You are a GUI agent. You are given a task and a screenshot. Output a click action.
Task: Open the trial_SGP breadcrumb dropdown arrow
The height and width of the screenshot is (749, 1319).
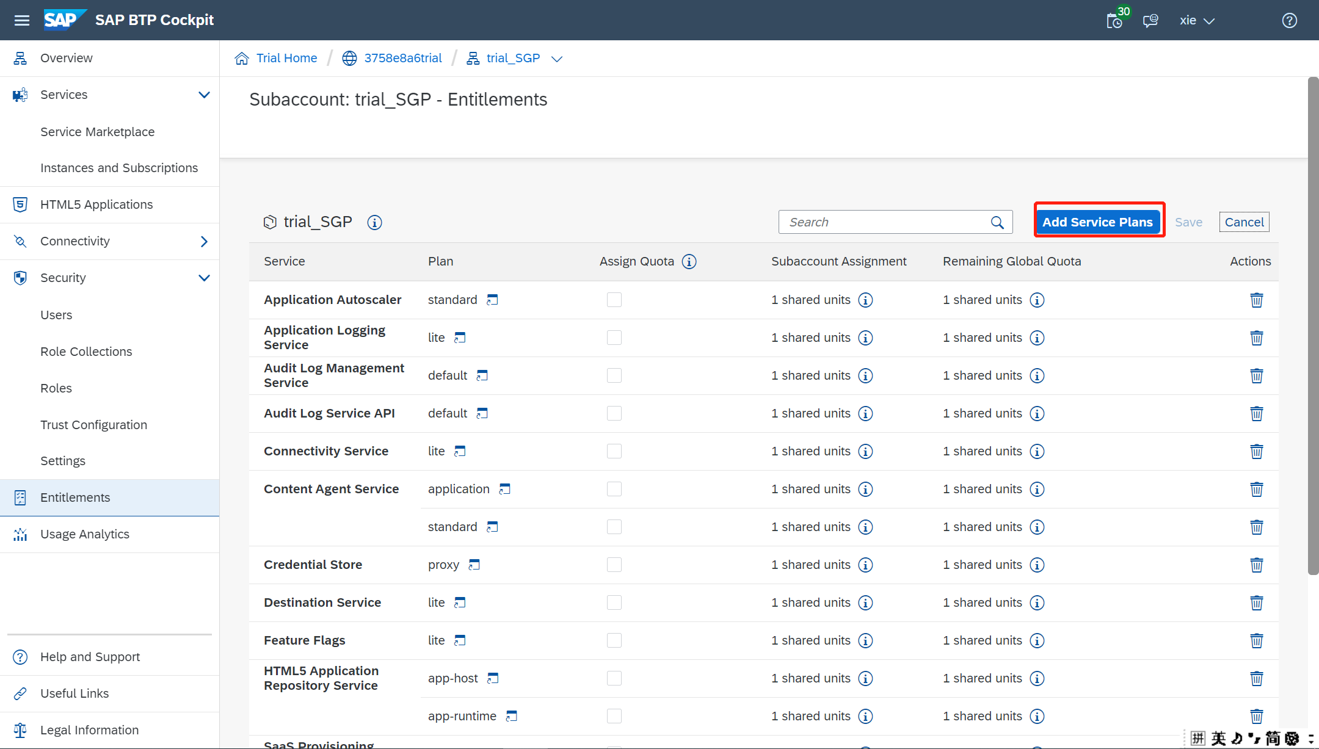click(556, 59)
